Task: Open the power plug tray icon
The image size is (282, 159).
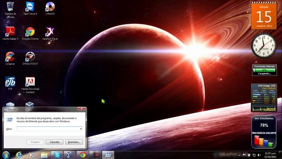Action: coord(249,155)
